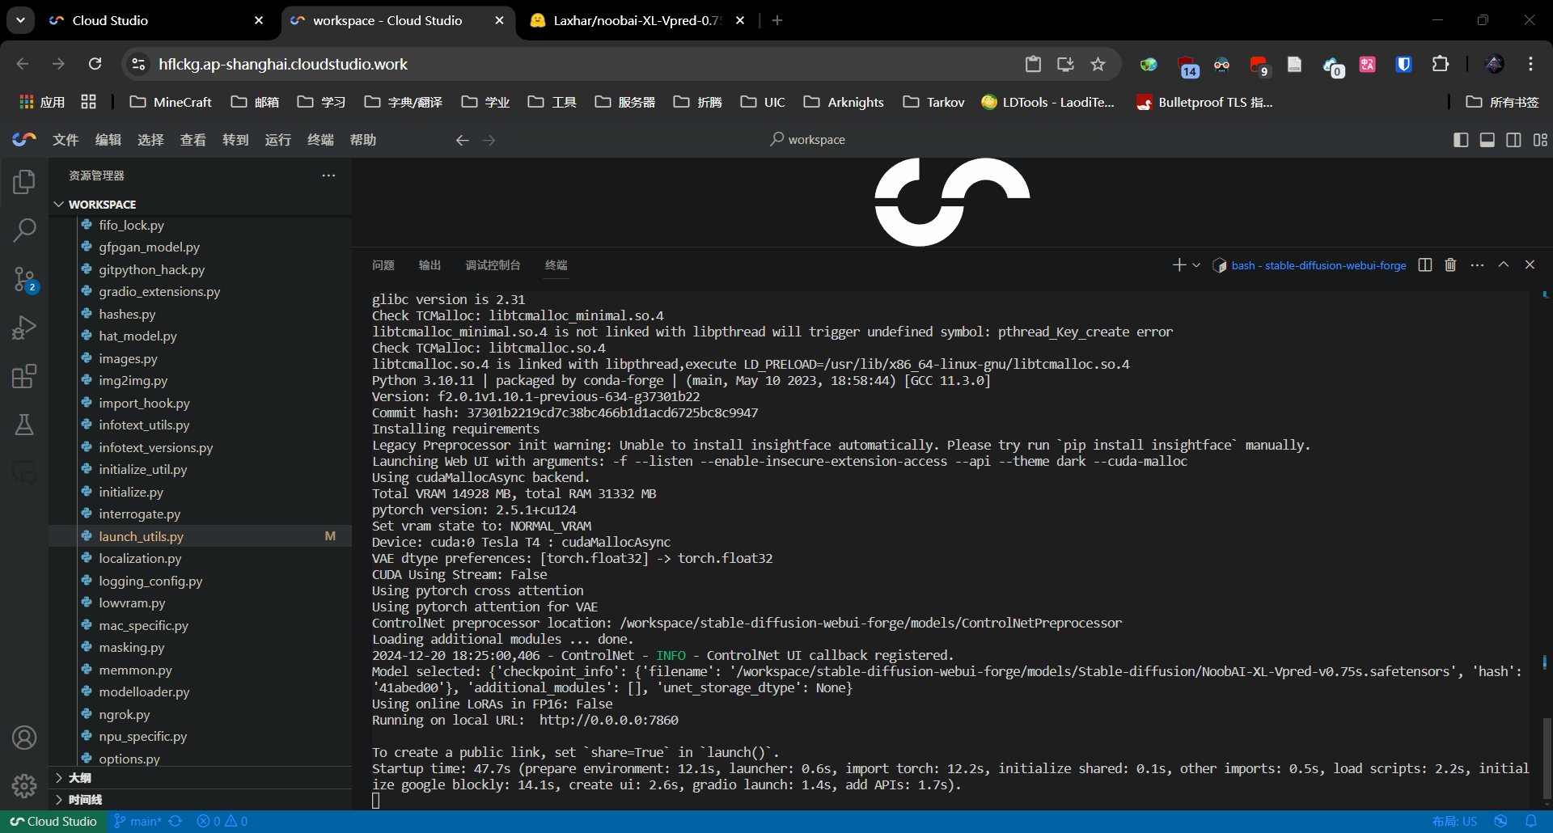Reload the browser page
The image size is (1553, 833).
(x=95, y=64)
